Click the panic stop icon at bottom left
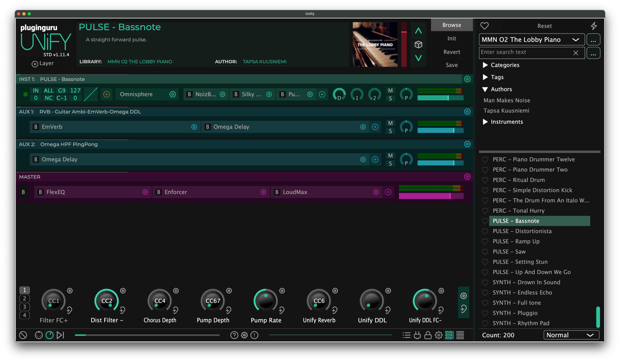The image size is (620, 362). [x=23, y=335]
